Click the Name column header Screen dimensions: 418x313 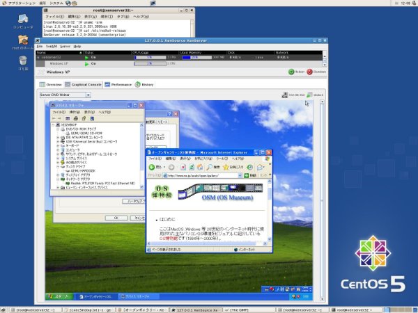pos(59,53)
